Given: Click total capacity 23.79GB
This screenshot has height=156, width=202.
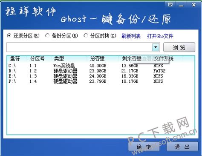Looking at the screenshot, I should point(98,81).
